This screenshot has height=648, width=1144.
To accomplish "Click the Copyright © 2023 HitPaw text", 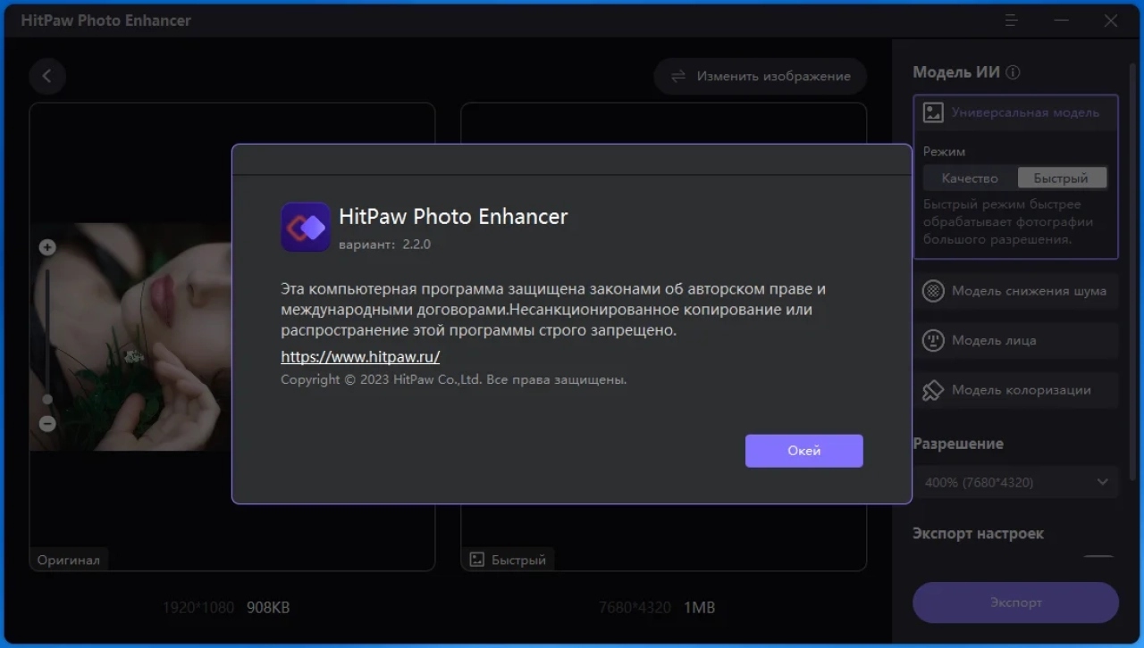I will pyautogui.click(x=454, y=379).
